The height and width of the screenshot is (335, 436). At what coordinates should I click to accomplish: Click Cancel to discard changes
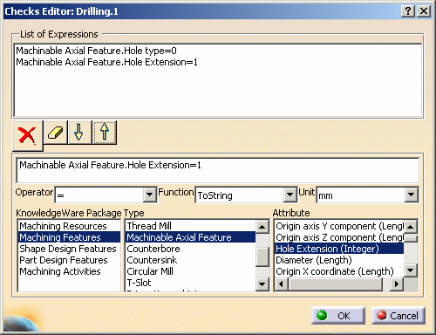tap(399, 316)
